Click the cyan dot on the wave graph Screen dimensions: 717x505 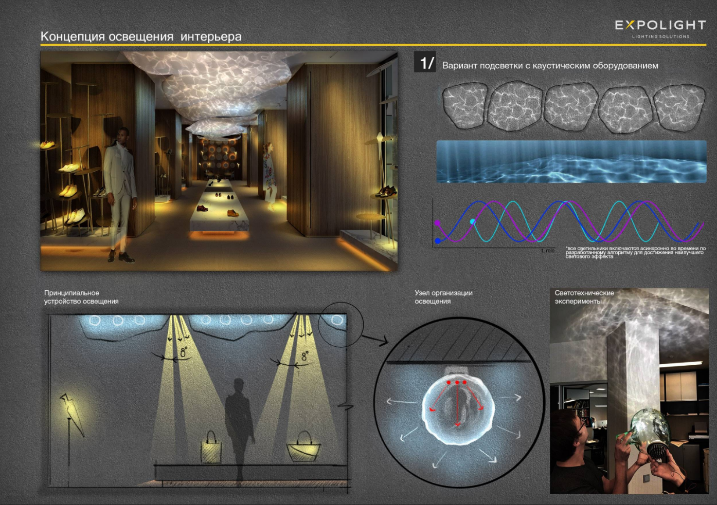click(x=473, y=221)
